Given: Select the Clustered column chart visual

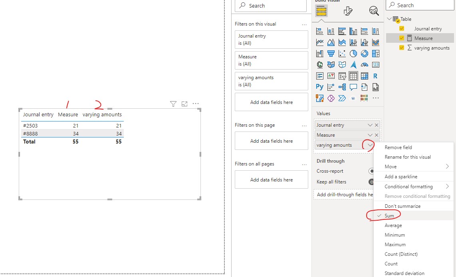Looking at the screenshot, I should click(353, 31).
